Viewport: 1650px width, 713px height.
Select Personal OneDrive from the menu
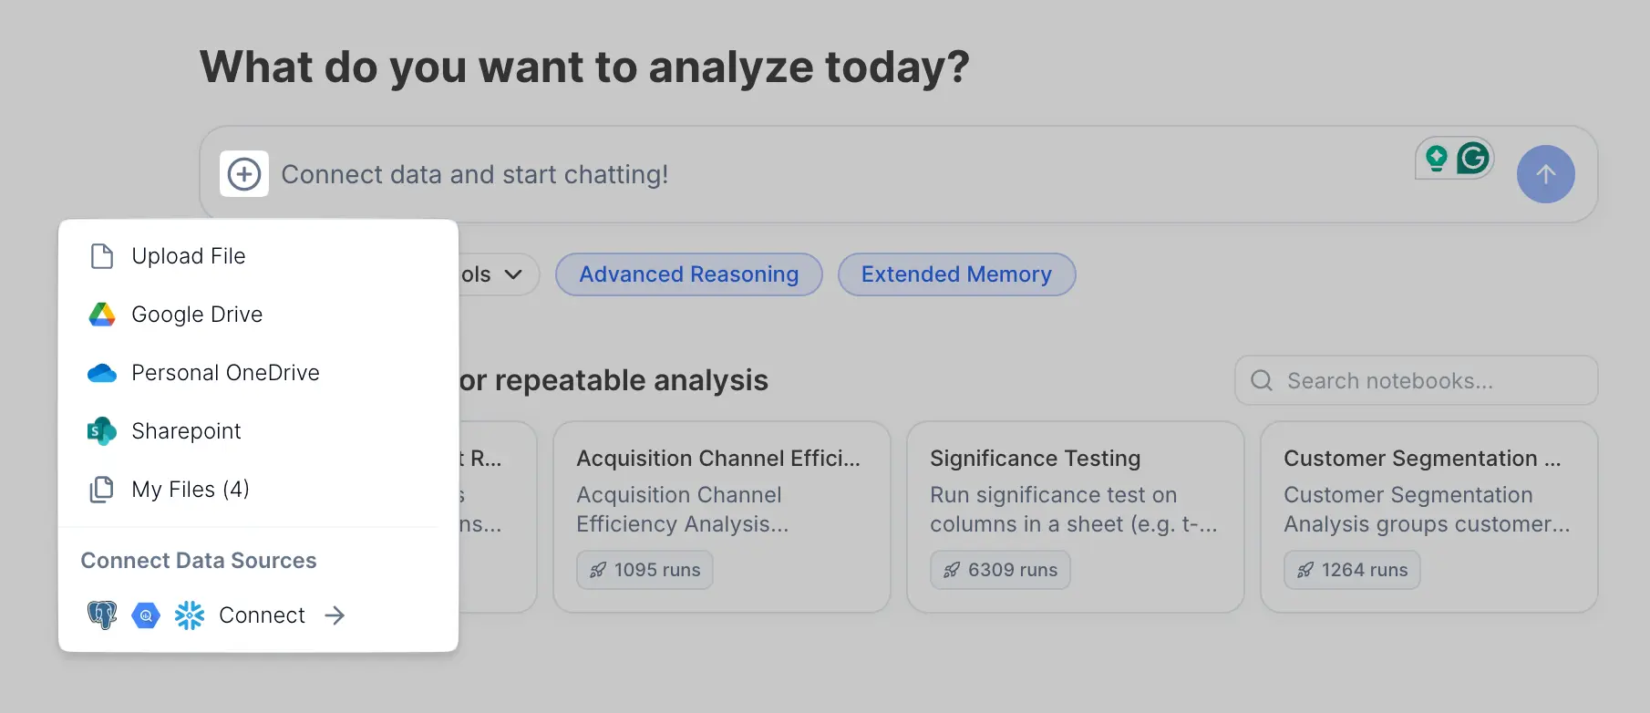(x=225, y=373)
